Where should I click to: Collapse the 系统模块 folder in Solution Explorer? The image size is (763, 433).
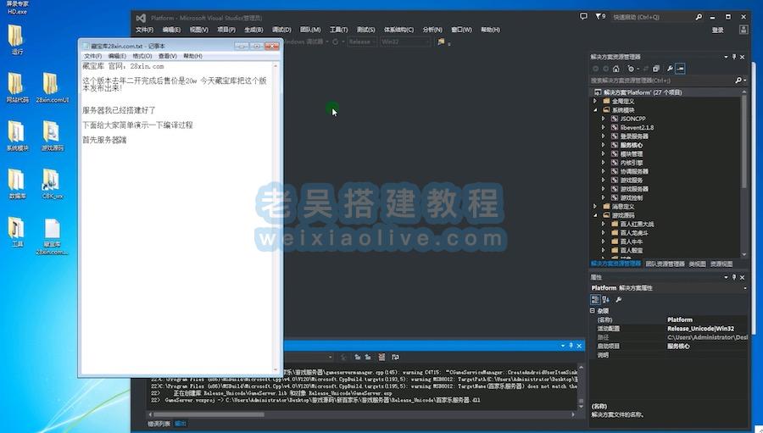594,110
